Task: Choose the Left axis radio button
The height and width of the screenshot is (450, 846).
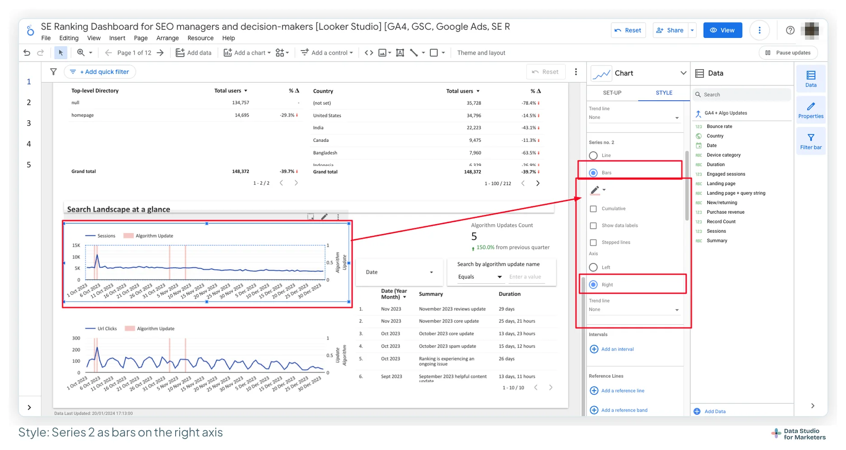Action: [594, 267]
